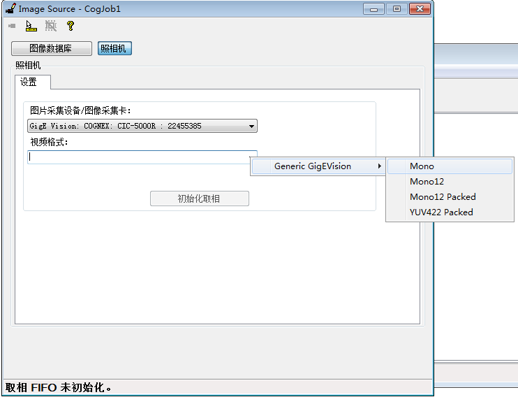Image resolution: width=518 pixels, height=397 pixels.
Task: Click the grayed camera connection toolbar icon
Action: point(13,26)
